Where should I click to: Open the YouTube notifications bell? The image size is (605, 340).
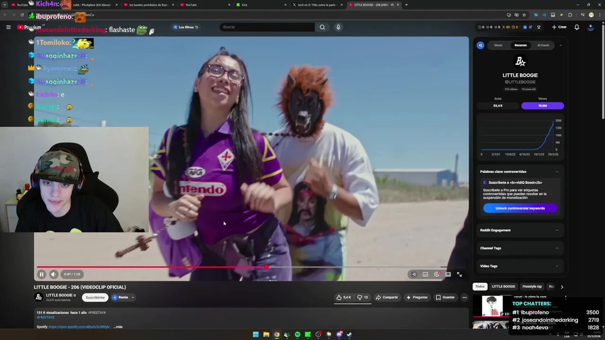pos(577,27)
